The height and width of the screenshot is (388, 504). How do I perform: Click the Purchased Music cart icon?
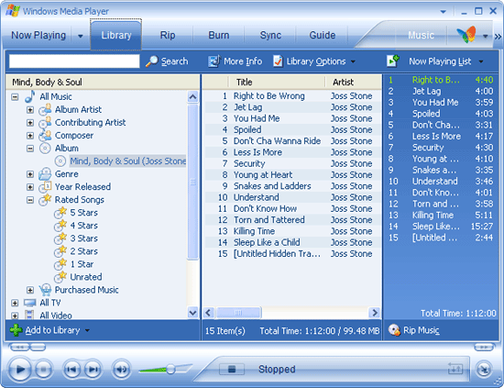pyautogui.click(x=45, y=290)
